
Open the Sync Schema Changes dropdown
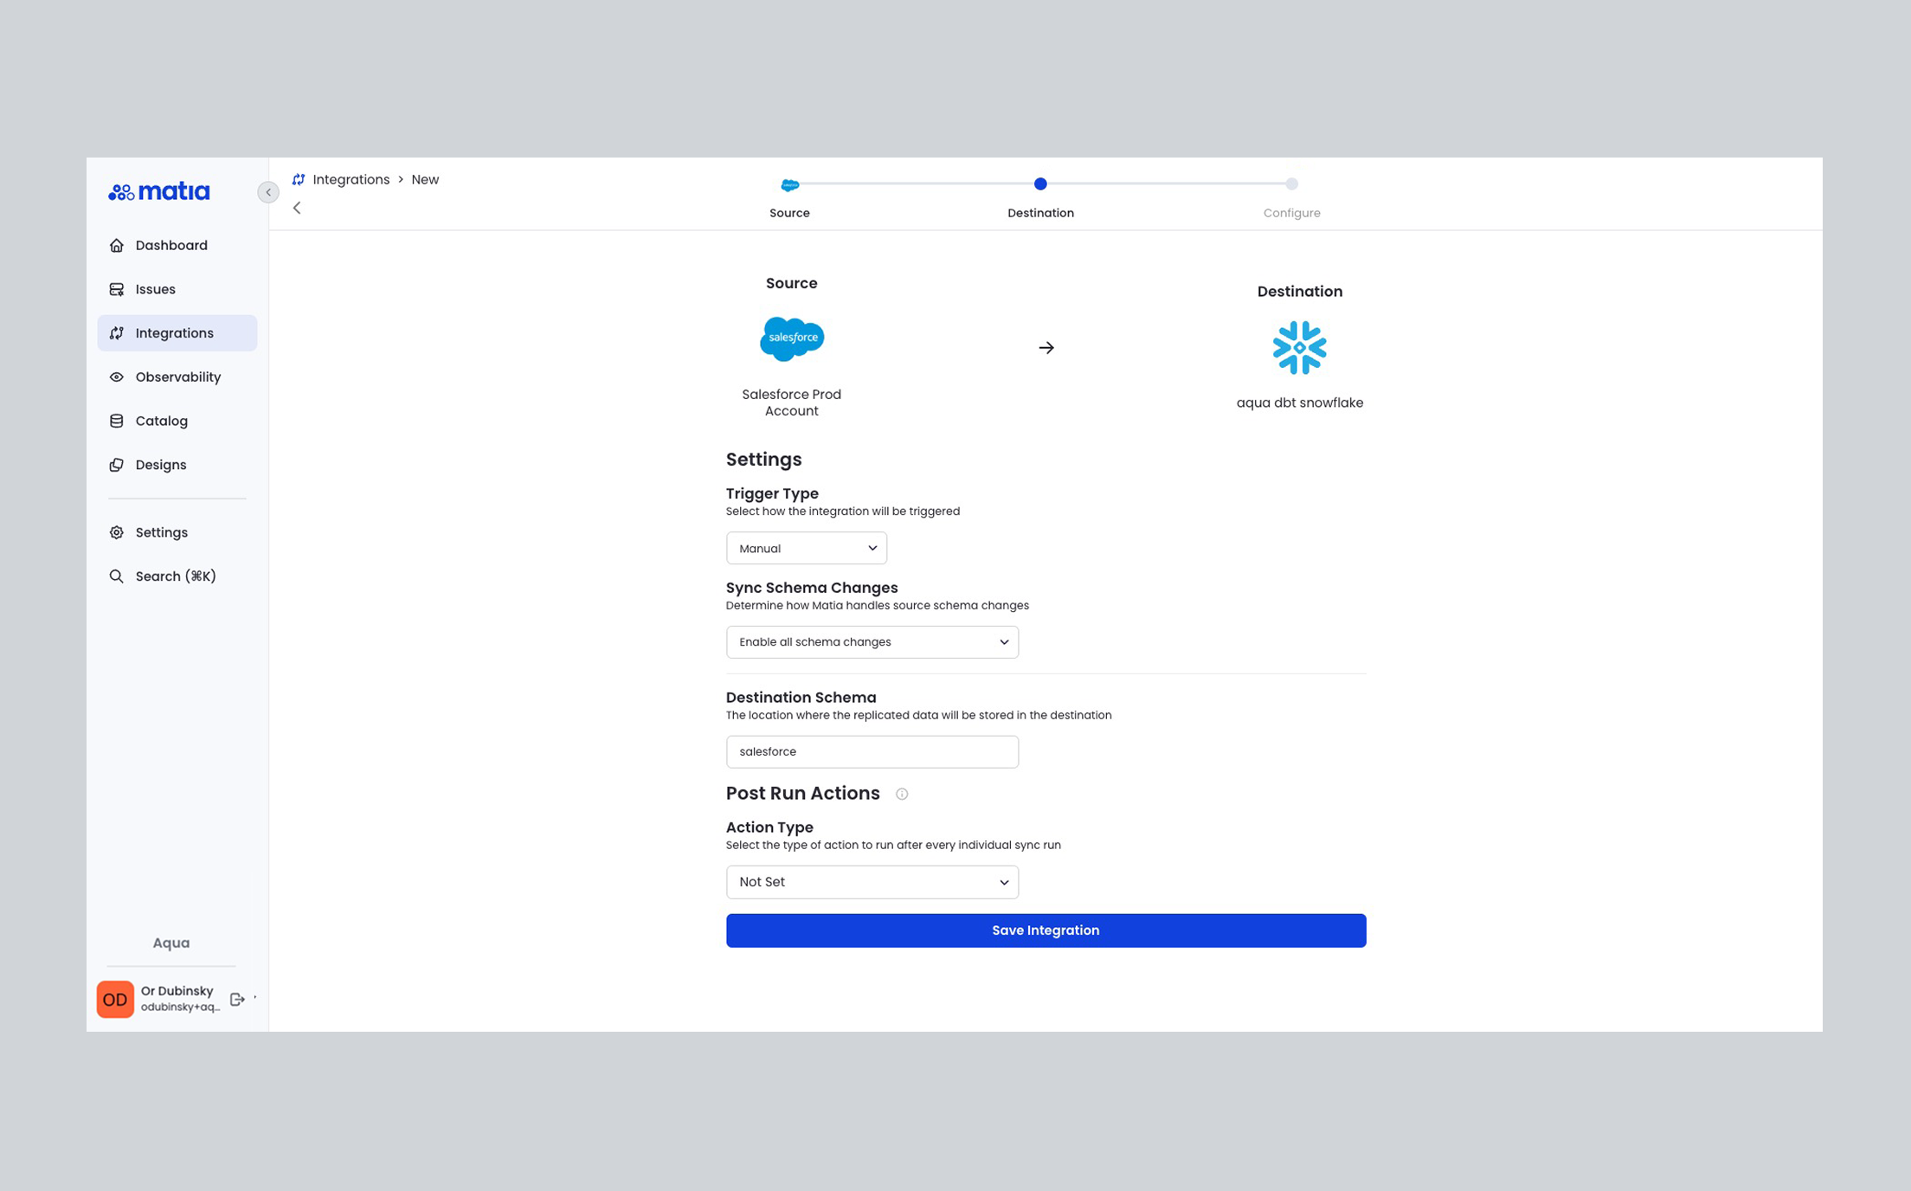pos(872,641)
